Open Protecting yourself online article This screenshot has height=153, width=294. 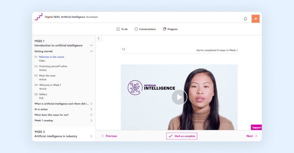coord(53,66)
